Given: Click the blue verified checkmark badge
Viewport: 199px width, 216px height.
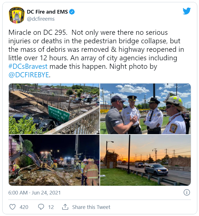Looking at the screenshot, I should pos(72,12).
